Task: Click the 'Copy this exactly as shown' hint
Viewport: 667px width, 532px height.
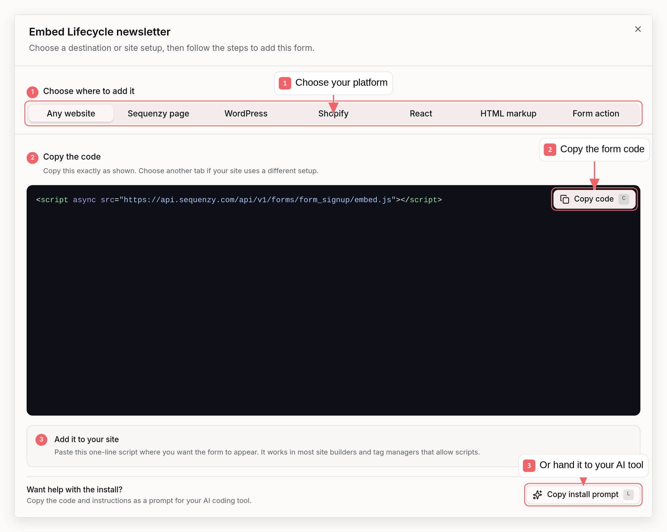Action: [x=181, y=171]
